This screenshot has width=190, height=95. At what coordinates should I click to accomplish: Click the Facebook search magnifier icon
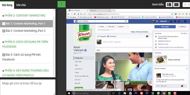pos(126,21)
